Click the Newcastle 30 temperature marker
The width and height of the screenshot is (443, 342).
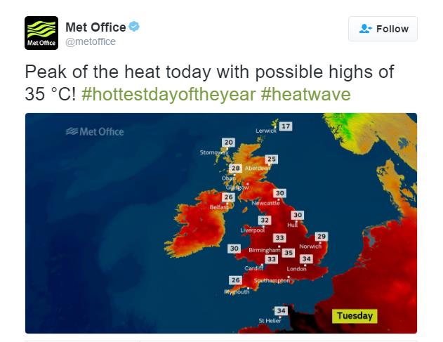coord(280,193)
